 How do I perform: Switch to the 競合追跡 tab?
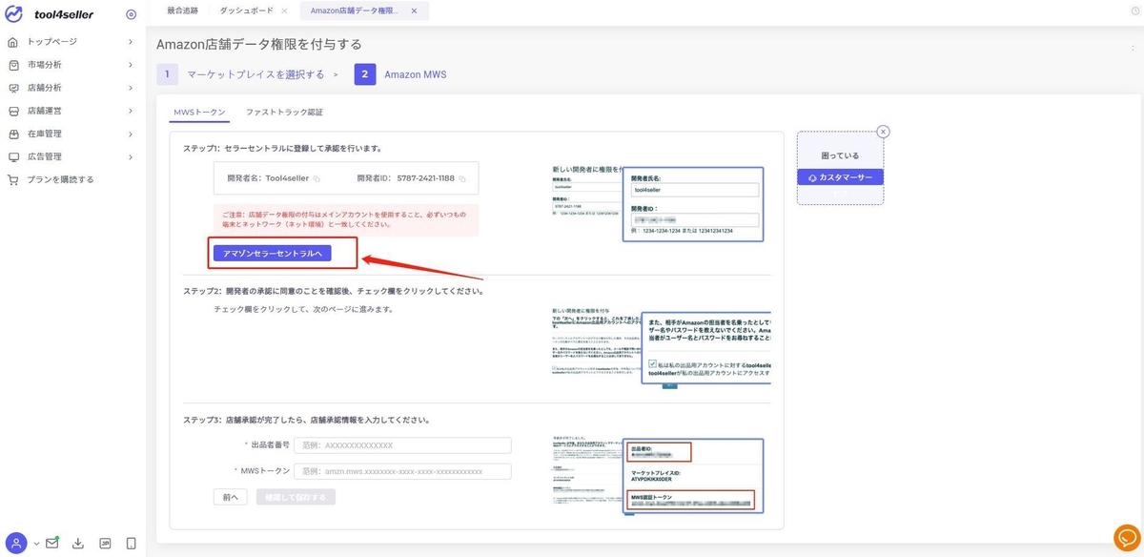[x=182, y=10]
